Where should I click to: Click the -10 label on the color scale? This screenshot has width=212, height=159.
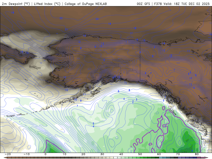[x=26, y=154]
